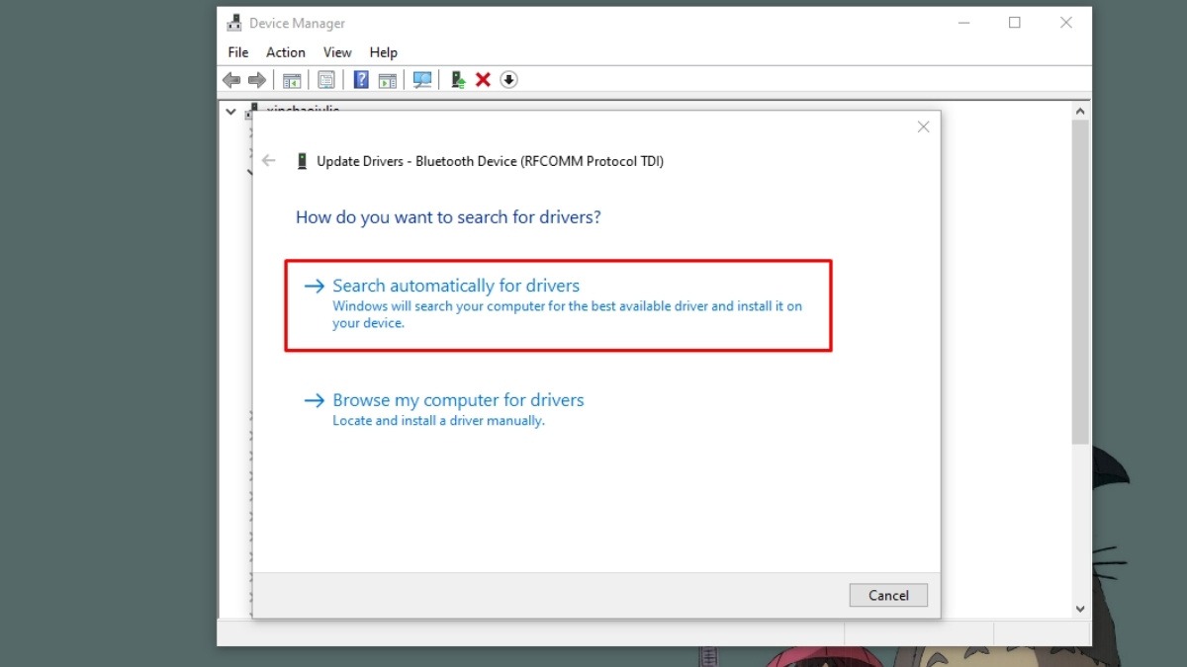
Task: Click the blue Help question-mark icon
Action: (x=361, y=80)
